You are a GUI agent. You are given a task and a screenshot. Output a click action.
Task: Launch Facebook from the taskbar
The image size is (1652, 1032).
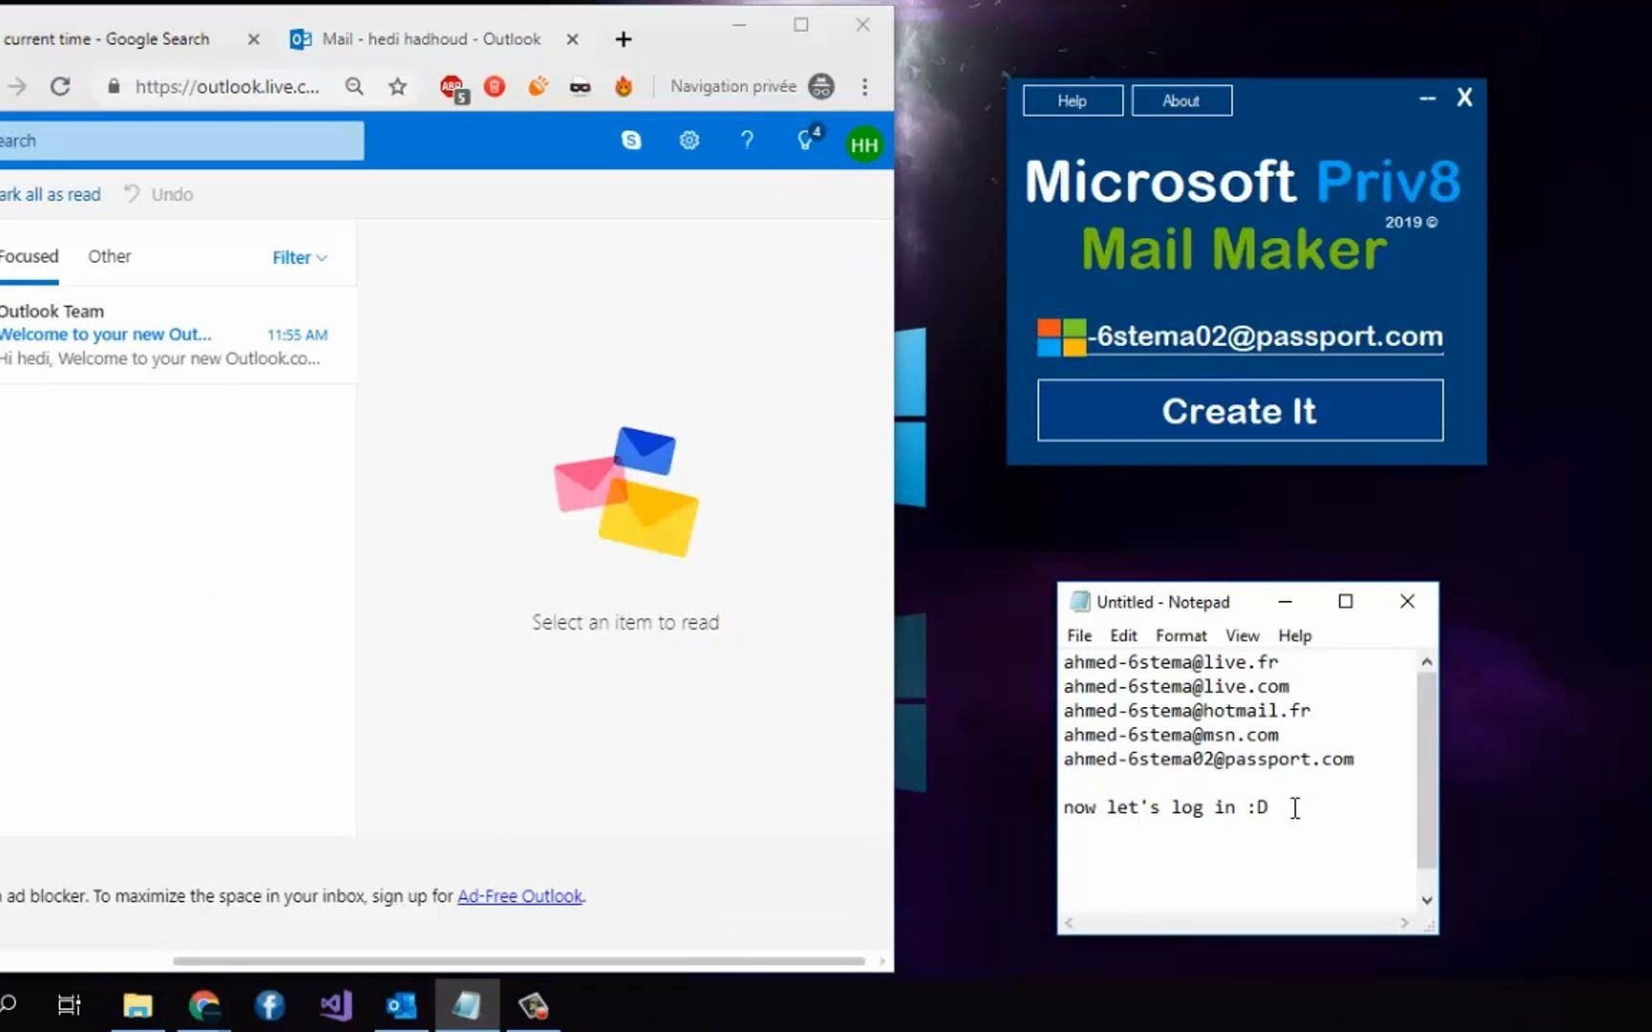(x=270, y=1005)
